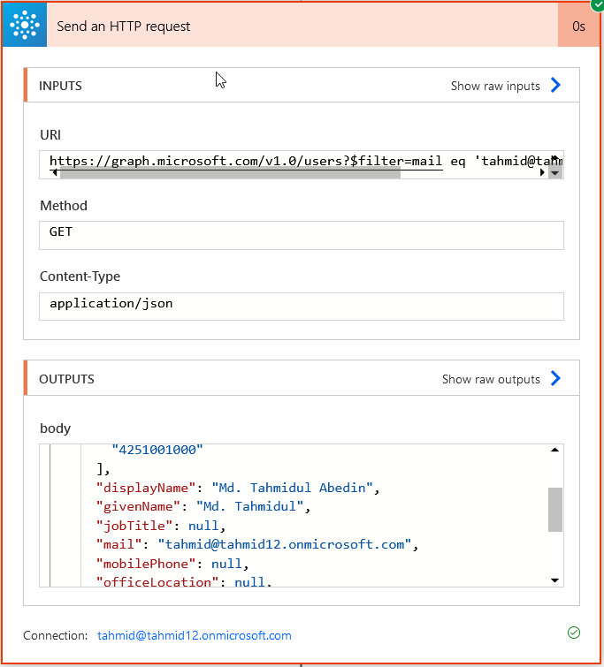Click the URI horizontal scrollbar thumb
The width and height of the screenshot is (604, 667).
click(230, 173)
